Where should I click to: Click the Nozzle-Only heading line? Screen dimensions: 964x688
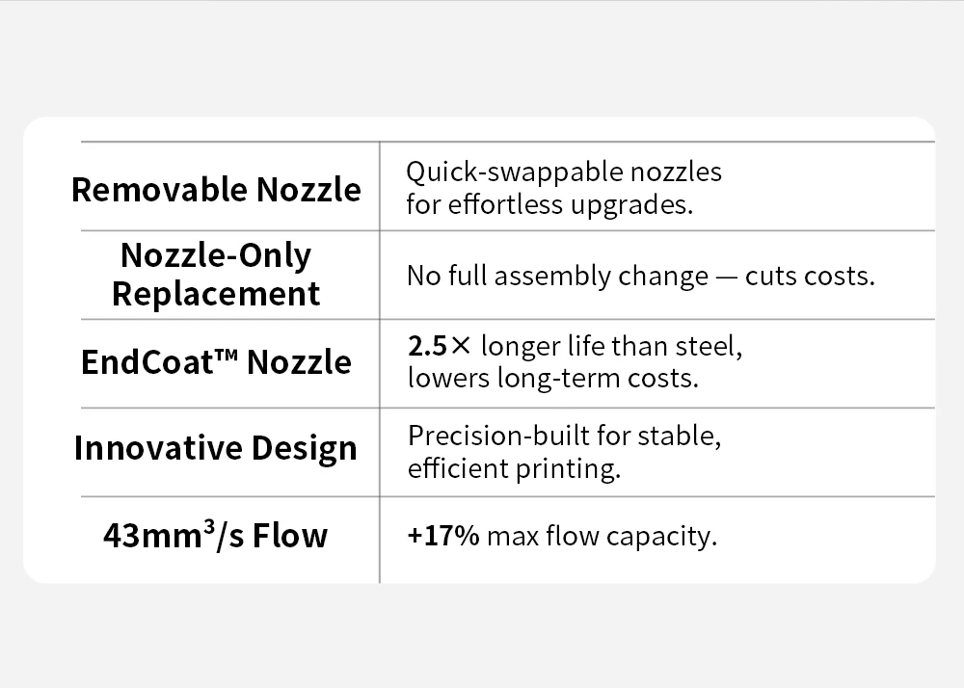pyautogui.click(x=216, y=255)
